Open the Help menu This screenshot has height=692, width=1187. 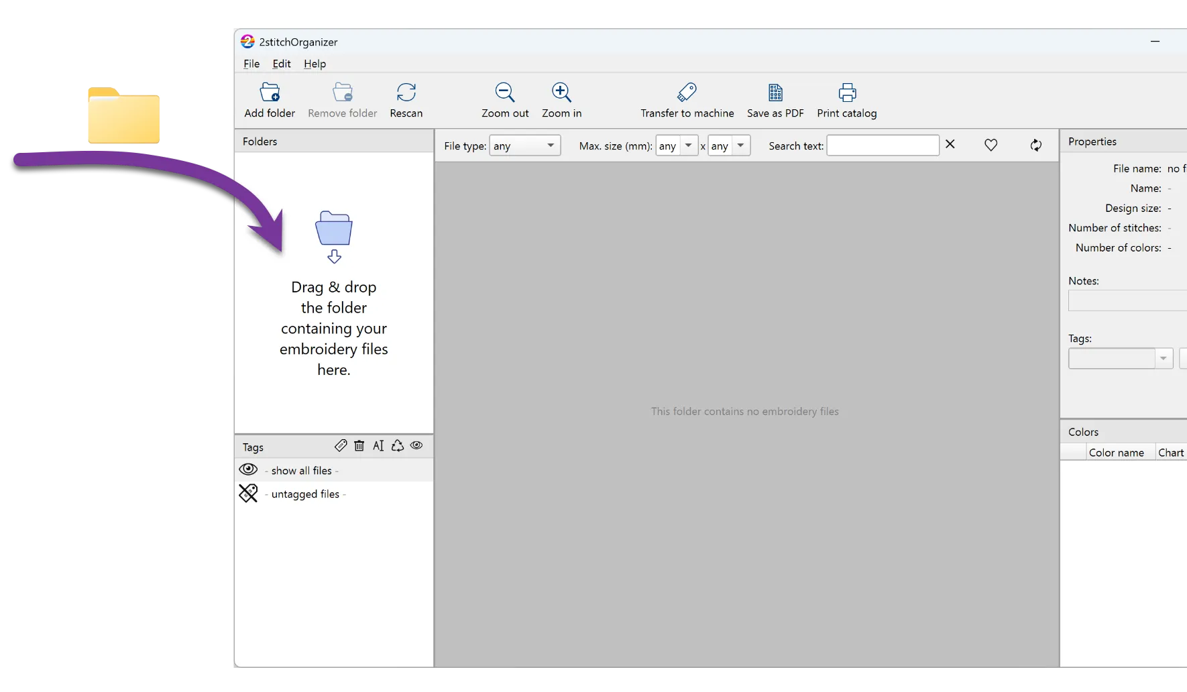pyautogui.click(x=315, y=64)
